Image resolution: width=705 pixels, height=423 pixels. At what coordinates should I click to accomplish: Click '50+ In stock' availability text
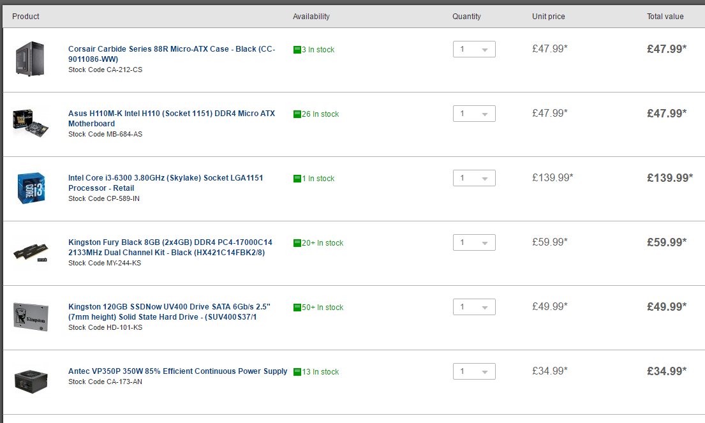pyautogui.click(x=323, y=308)
